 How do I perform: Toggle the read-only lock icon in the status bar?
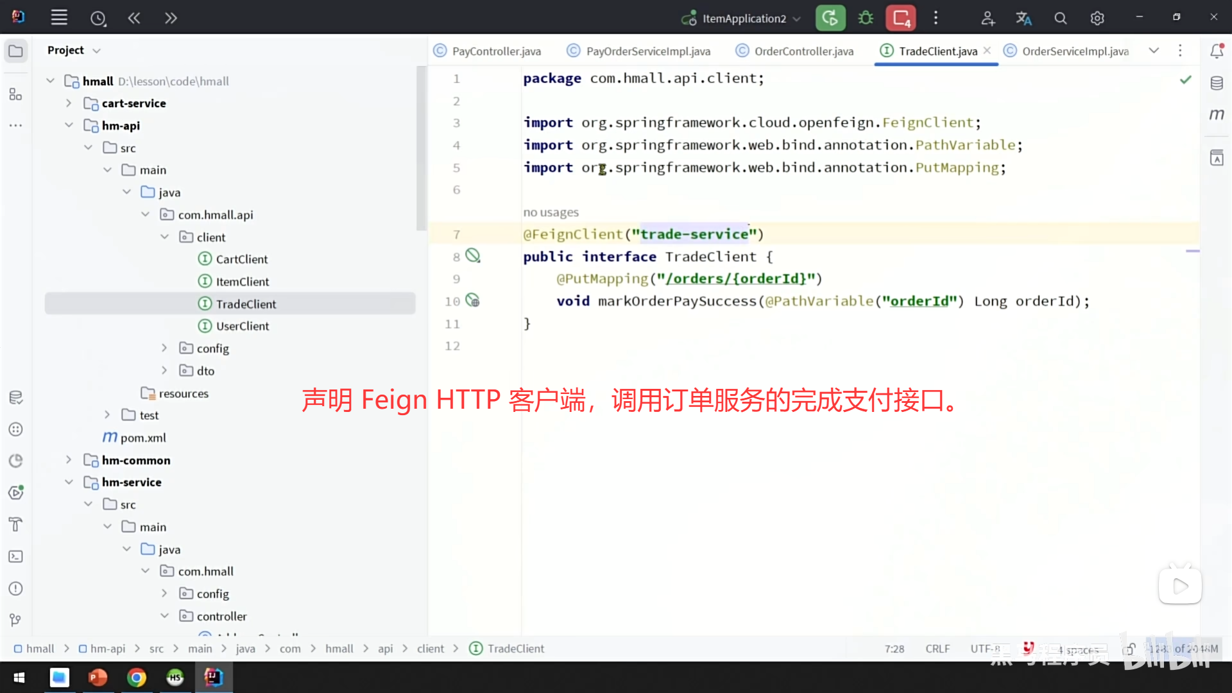1129,649
